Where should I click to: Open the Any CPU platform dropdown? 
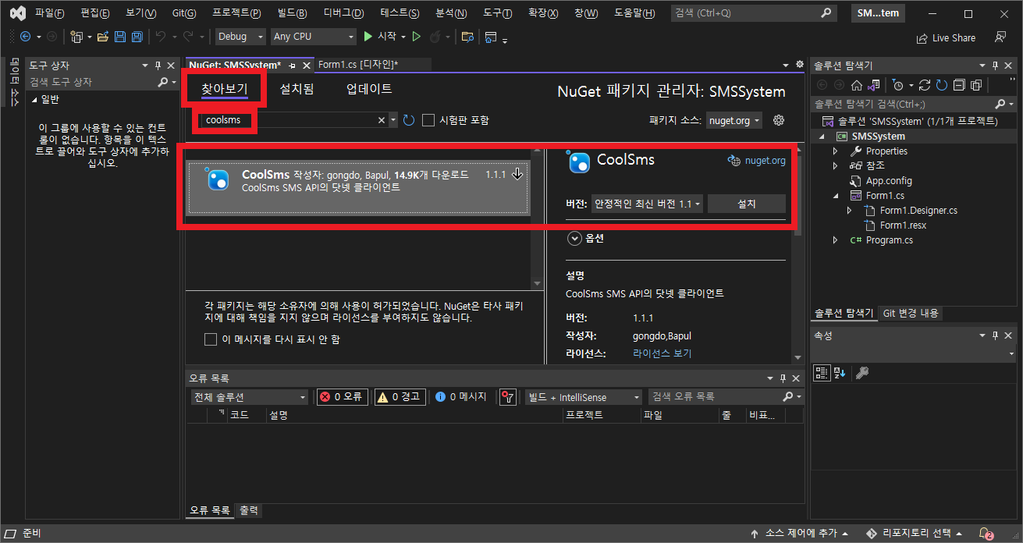click(313, 37)
